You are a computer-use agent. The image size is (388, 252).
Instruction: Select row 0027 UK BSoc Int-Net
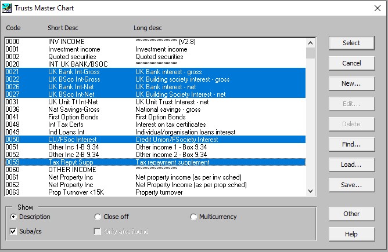(x=156, y=94)
